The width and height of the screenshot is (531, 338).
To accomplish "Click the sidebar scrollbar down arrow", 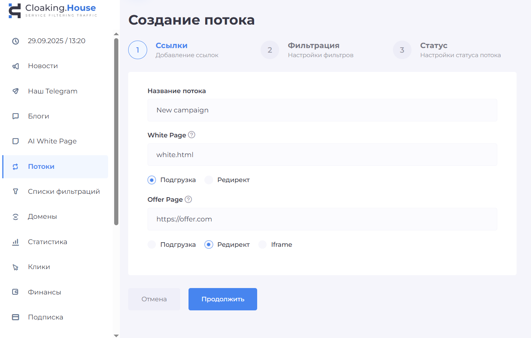I will click(116, 335).
